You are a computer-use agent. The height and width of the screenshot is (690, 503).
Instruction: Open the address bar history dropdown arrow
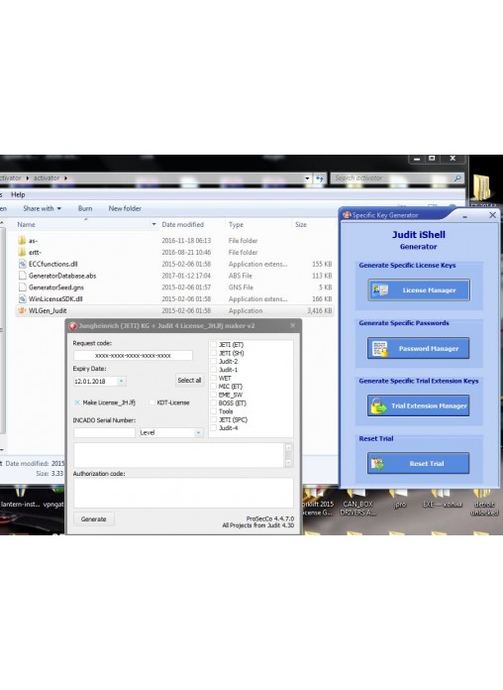(x=307, y=178)
